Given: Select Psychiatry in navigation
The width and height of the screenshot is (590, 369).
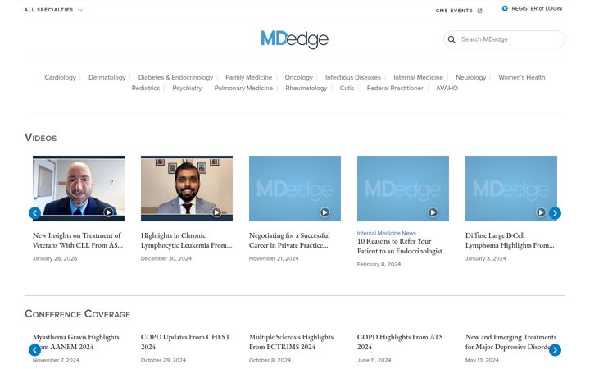Looking at the screenshot, I should click(187, 88).
